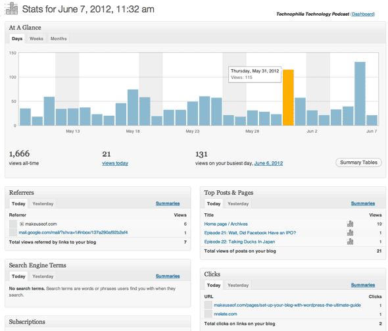Select Today tab in Referrers panel
This screenshot has width=388, height=331.
[x=18, y=204]
